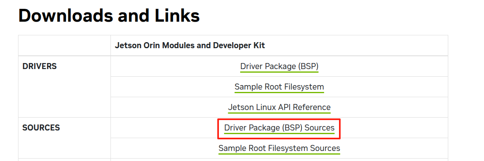484x161 pixels.
Task: Open the highlighted Driver Package (BSP) Sources link
Action: click(279, 128)
